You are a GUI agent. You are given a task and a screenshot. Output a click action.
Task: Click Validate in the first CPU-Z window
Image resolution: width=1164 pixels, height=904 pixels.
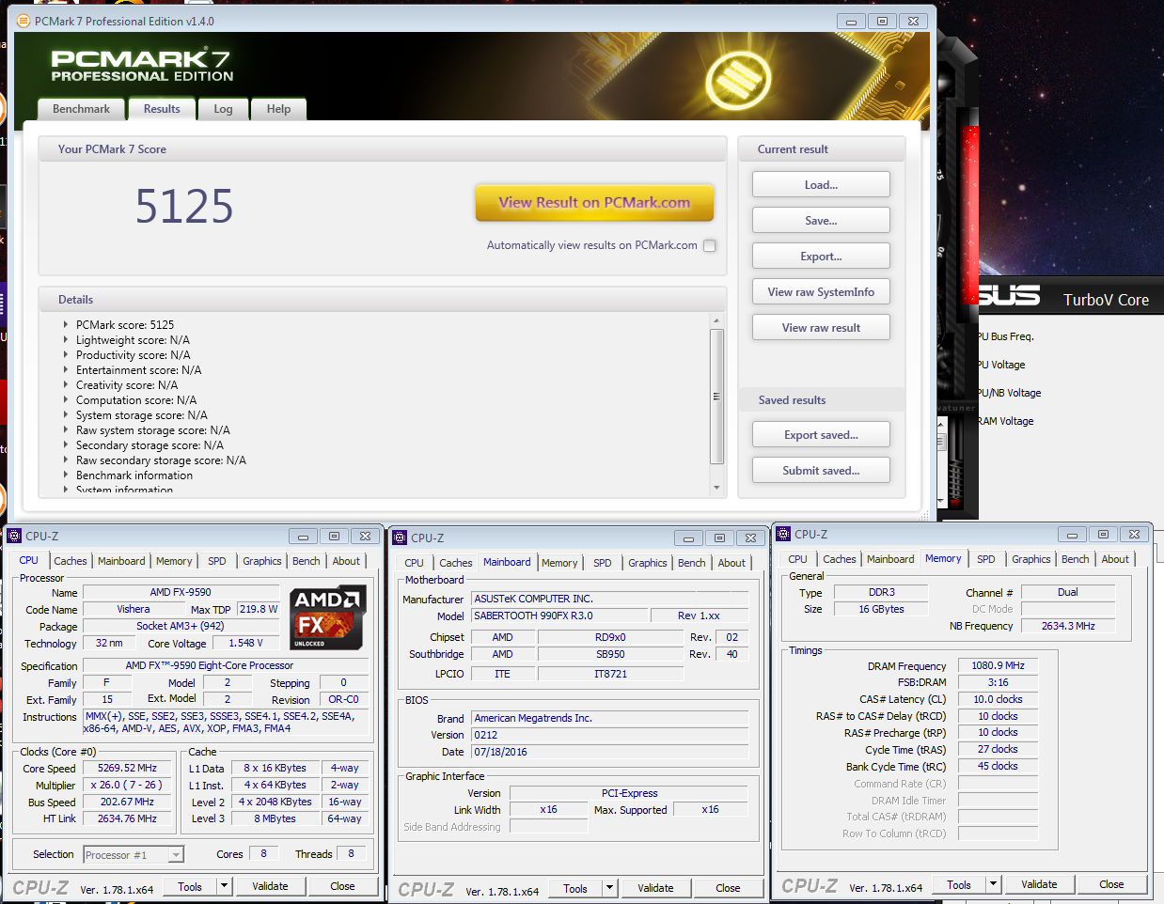270,886
